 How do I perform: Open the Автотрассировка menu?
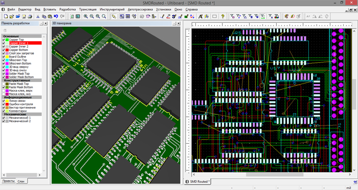pyautogui.click(x=140, y=10)
